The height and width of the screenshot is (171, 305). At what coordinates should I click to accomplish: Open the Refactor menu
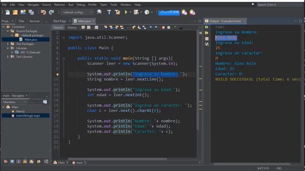(x=60, y=5)
